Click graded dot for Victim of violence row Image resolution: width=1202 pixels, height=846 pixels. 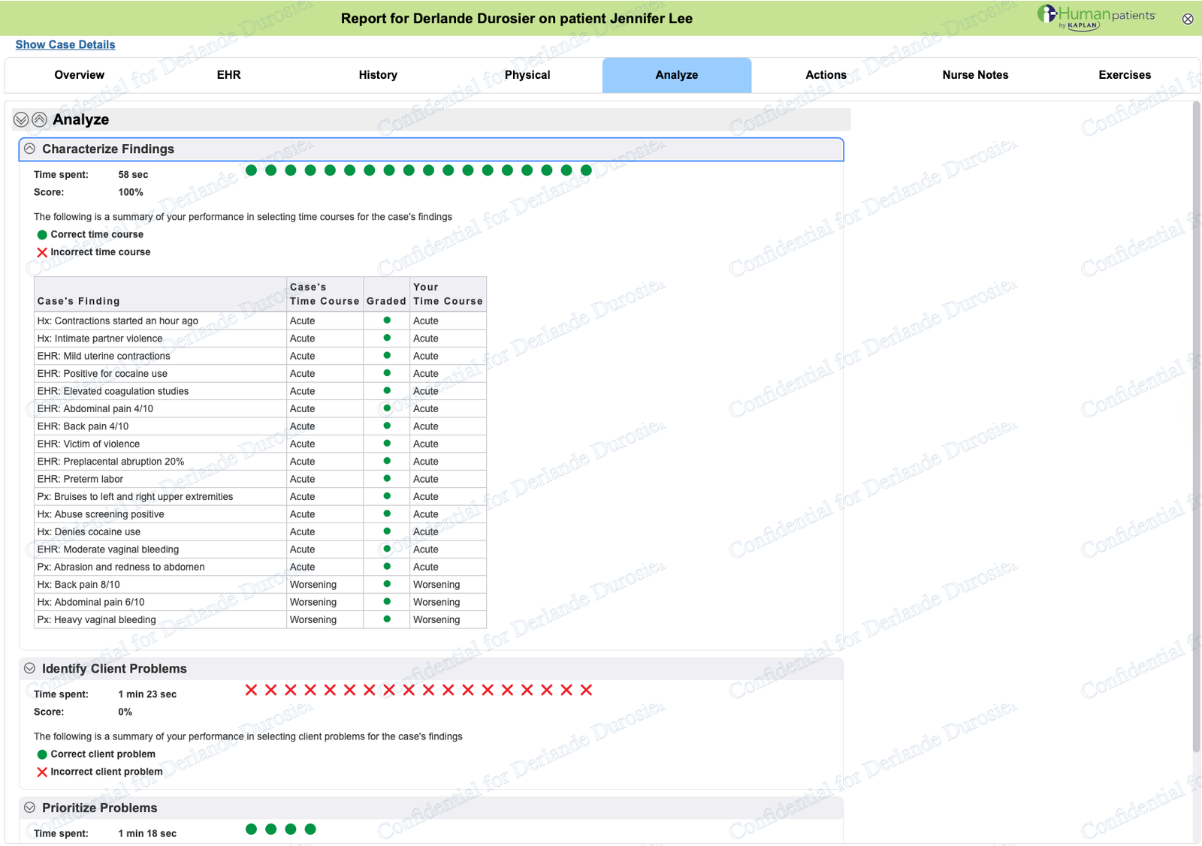pyautogui.click(x=387, y=444)
